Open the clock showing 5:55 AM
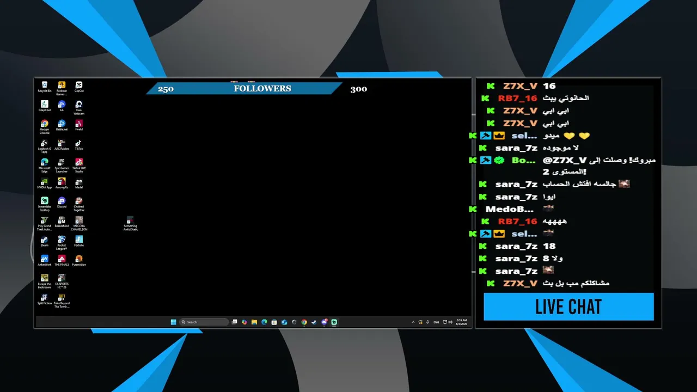The image size is (697, 392). (x=462, y=322)
